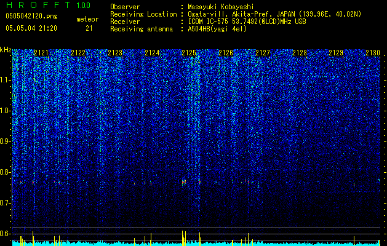Click the 2128 time marker
The height and width of the screenshot is (246, 387).
click(300, 53)
